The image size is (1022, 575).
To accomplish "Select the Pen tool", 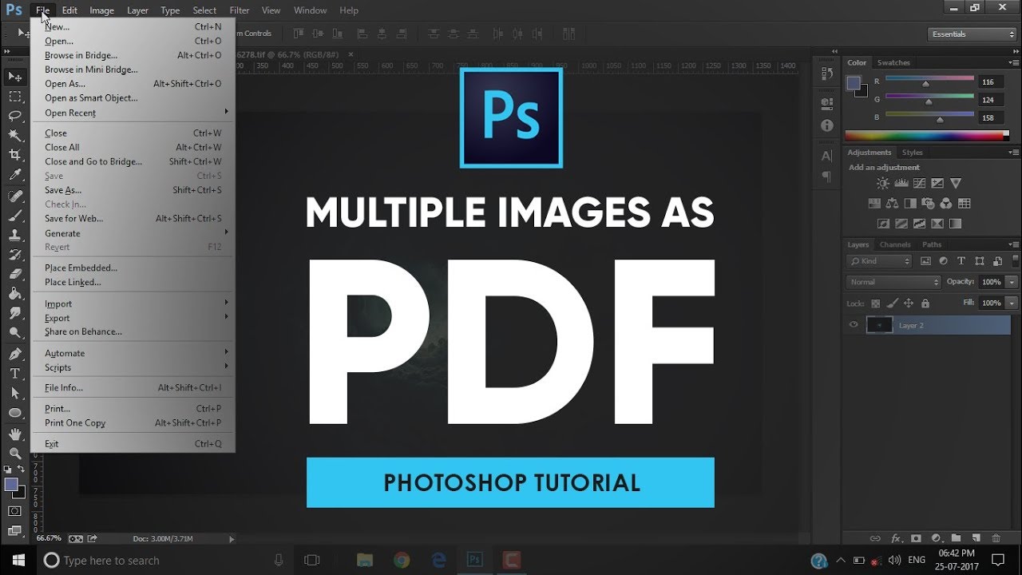I will click(x=14, y=354).
